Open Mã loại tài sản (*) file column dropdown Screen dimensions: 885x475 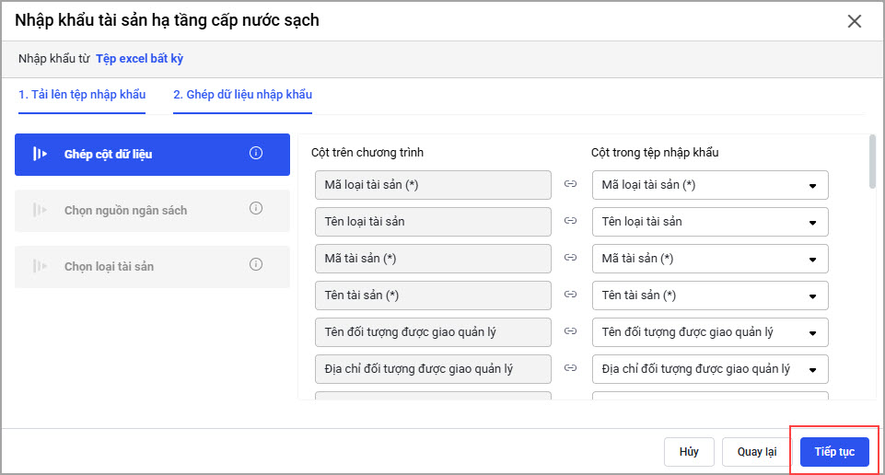pyautogui.click(x=710, y=185)
